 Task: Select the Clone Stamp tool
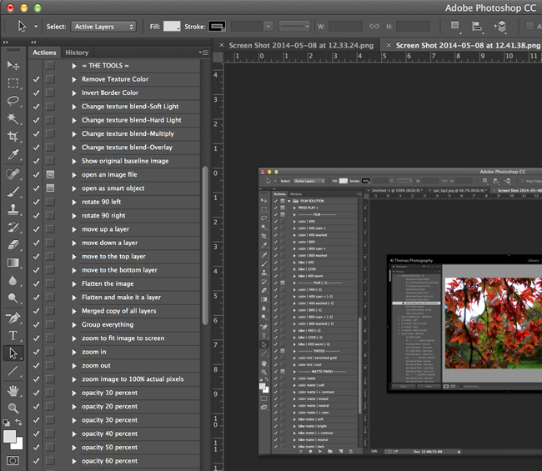pyautogui.click(x=13, y=209)
